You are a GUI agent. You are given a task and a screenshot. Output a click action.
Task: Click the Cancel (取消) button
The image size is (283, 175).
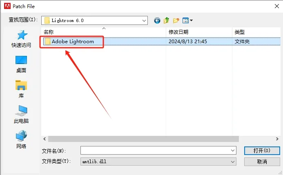pyautogui.click(x=262, y=162)
